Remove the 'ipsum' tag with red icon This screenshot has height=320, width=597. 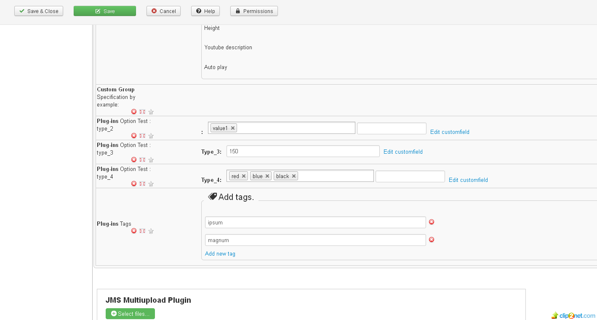click(x=432, y=222)
